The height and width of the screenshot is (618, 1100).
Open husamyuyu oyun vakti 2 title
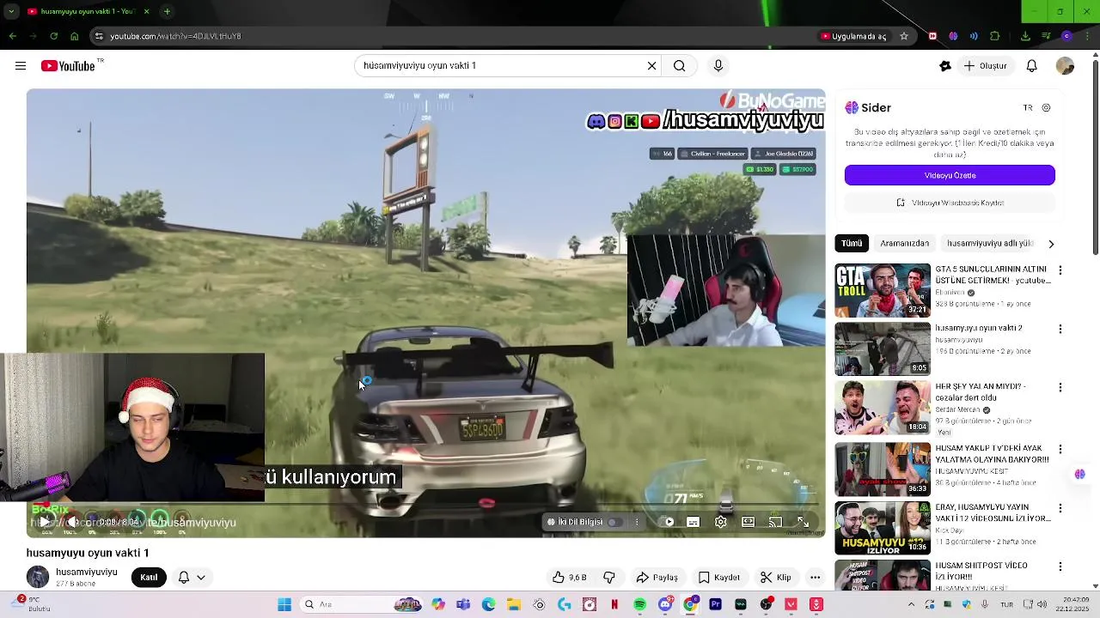pyautogui.click(x=978, y=329)
